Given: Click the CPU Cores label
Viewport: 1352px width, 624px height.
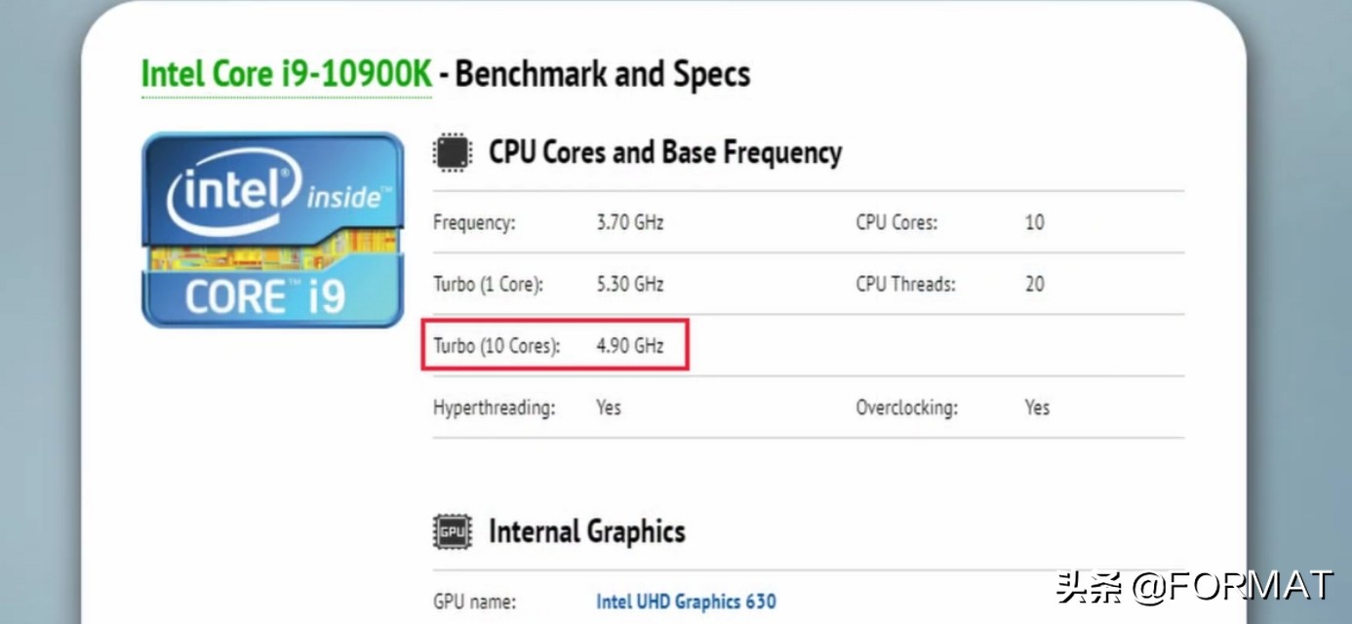Looking at the screenshot, I should point(895,222).
